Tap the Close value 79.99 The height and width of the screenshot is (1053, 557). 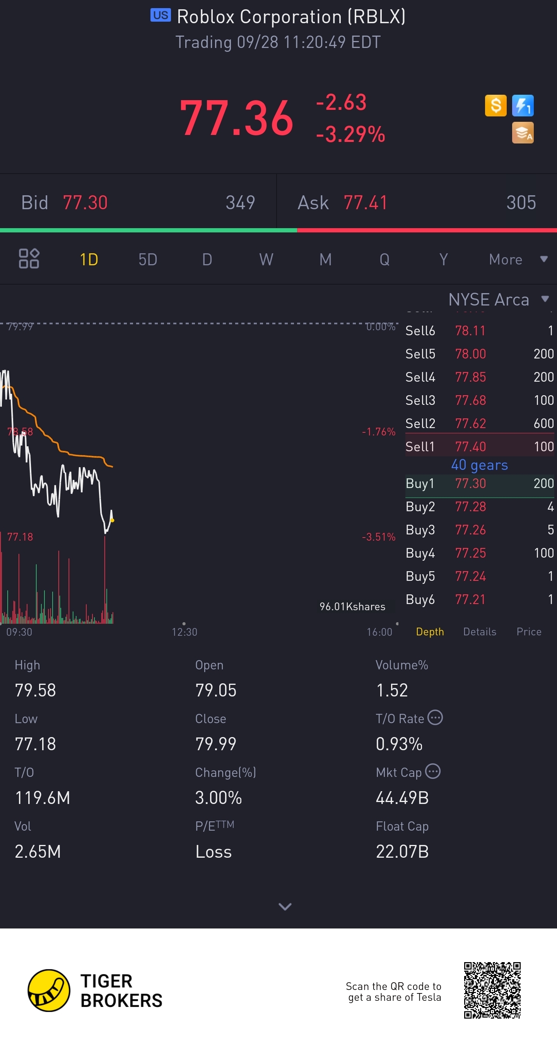click(x=216, y=744)
